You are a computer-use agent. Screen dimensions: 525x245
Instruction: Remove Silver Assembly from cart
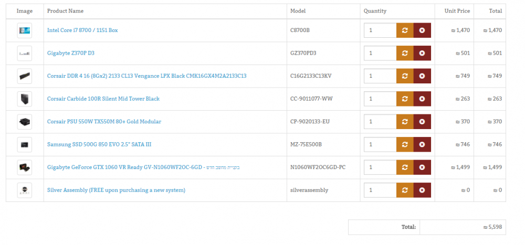[422, 190]
